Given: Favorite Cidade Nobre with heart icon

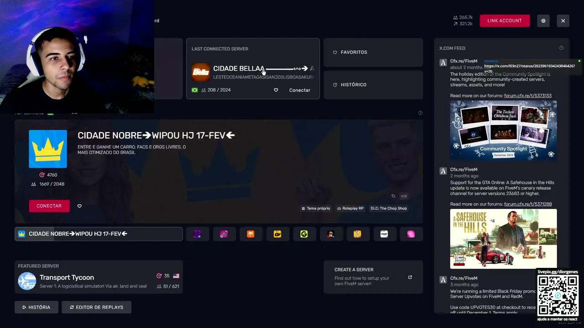Looking at the screenshot, I should point(79,206).
